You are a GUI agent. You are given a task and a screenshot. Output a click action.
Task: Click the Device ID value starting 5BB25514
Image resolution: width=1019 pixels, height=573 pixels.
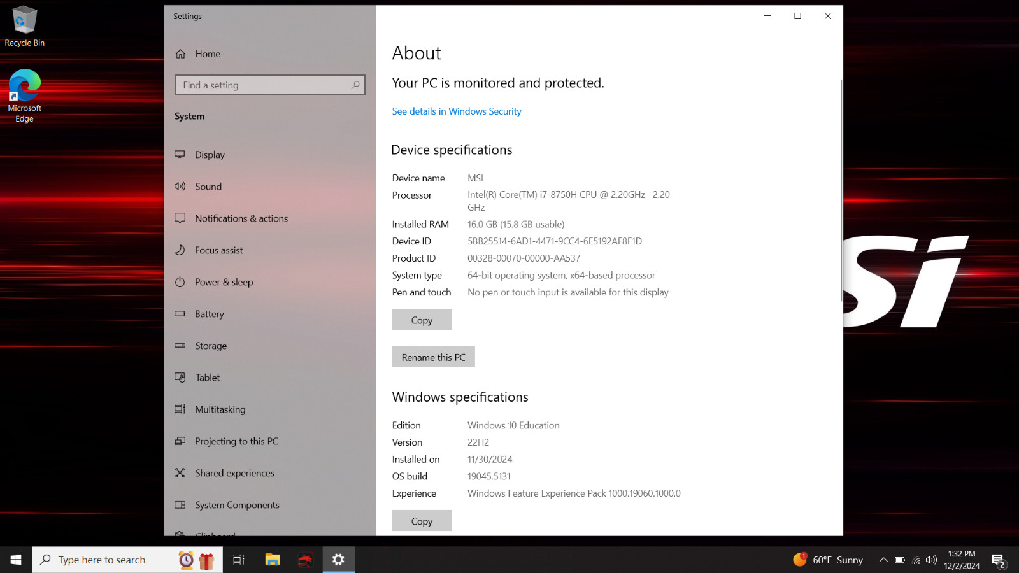555,241
